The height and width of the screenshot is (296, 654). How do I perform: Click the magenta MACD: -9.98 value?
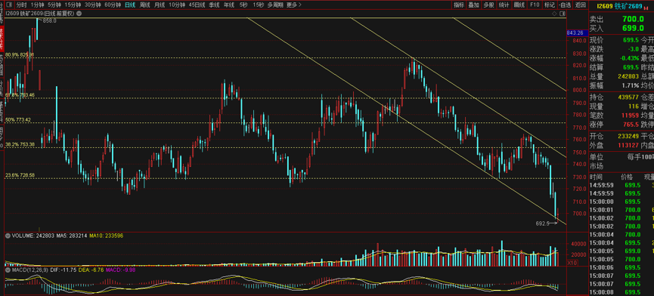[120, 270]
